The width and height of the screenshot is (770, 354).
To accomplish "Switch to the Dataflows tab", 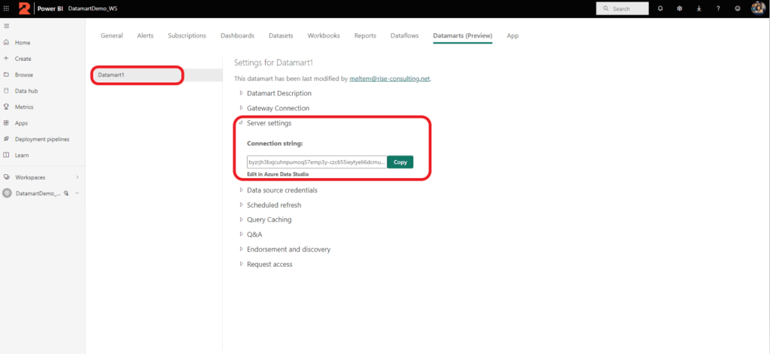I will click(x=404, y=36).
